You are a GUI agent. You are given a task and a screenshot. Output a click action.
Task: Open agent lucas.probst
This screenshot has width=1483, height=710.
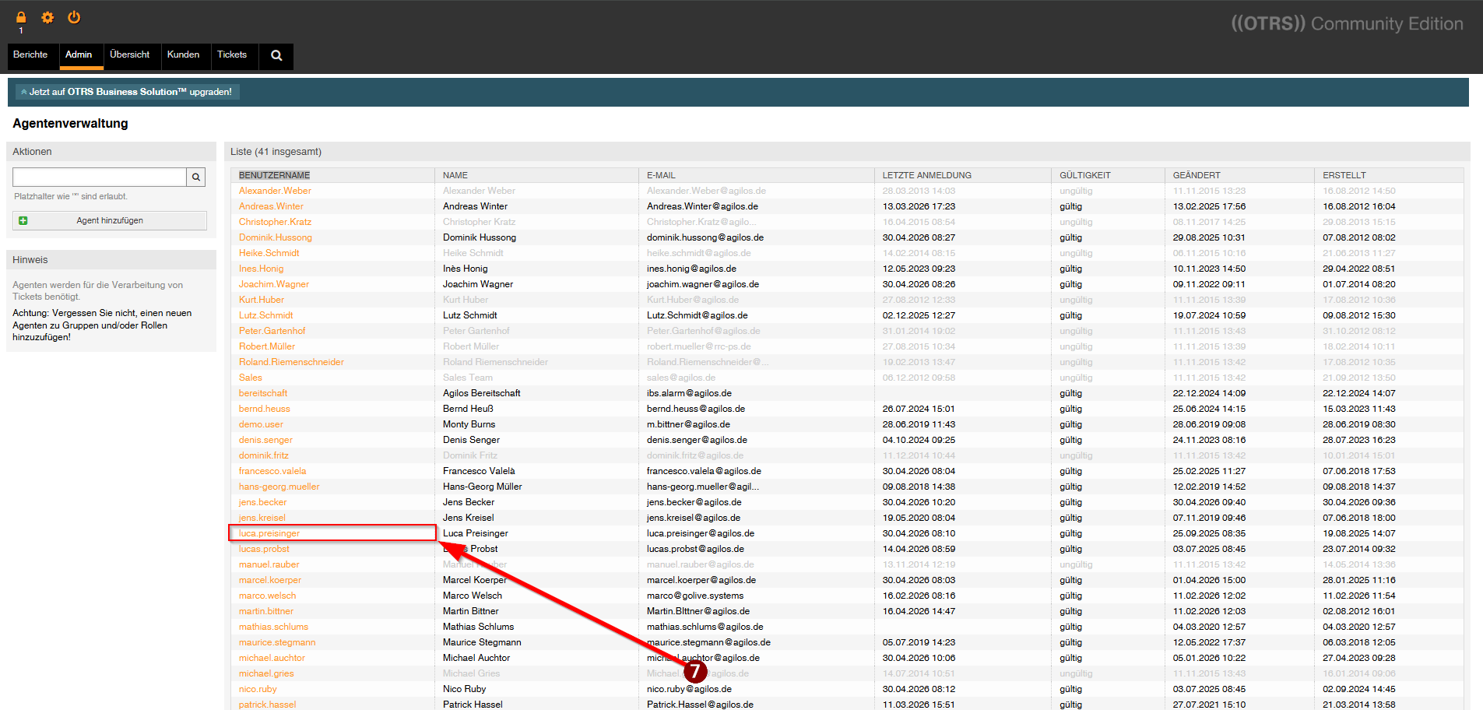(x=264, y=549)
